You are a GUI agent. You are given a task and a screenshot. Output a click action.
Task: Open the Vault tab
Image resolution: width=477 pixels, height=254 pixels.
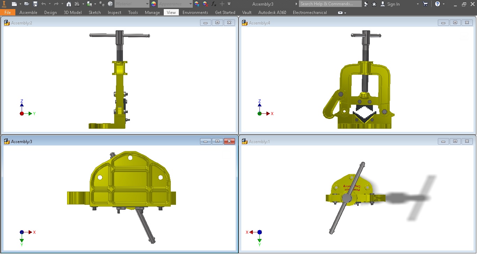pos(247,12)
